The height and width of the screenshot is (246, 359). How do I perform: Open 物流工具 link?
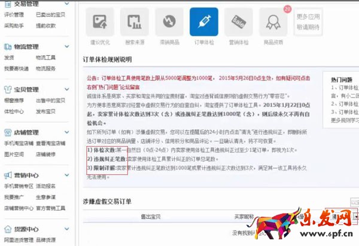click(46, 57)
